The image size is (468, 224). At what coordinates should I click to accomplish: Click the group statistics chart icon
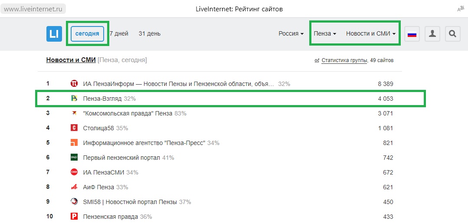pos(317,61)
